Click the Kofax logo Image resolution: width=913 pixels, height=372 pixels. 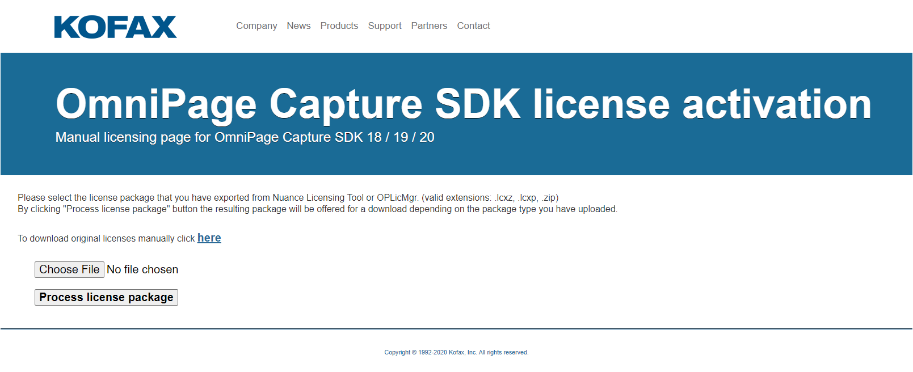(x=115, y=27)
